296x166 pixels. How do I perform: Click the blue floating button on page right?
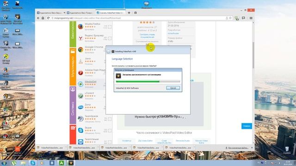point(247,126)
